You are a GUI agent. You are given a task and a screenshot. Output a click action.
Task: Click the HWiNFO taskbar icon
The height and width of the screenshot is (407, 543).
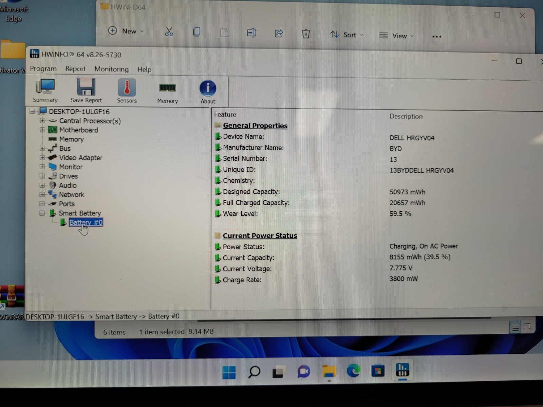[402, 370]
